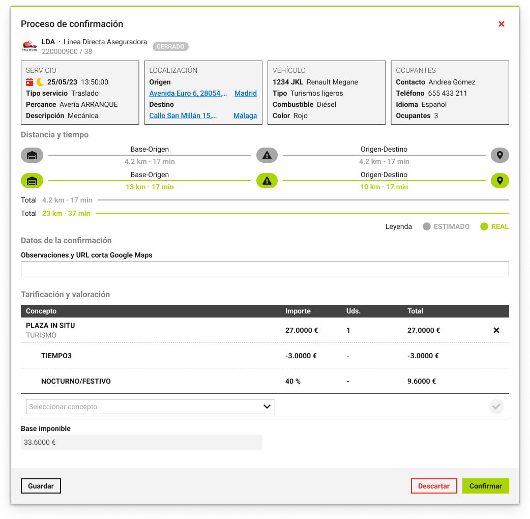This screenshot has height=519, width=530.
Task: Click the red calendar icon in Servicio
Action: coord(30,82)
